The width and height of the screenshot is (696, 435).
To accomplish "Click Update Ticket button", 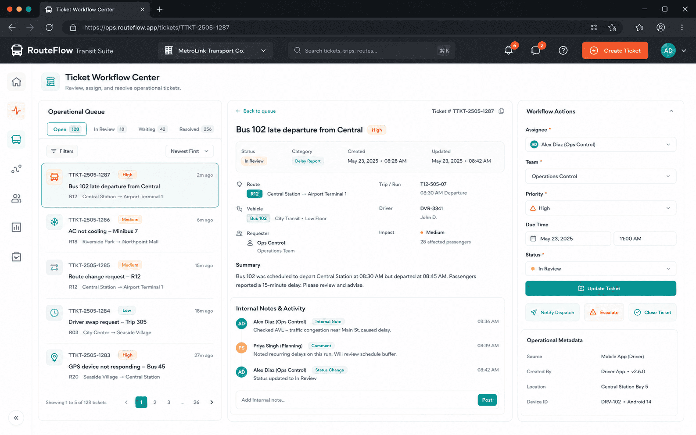I will click(600, 289).
